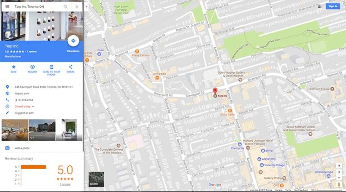The image size is (346, 192).
Task: Search Nearby places
Action: pyautogui.click(x=32, y=67)
